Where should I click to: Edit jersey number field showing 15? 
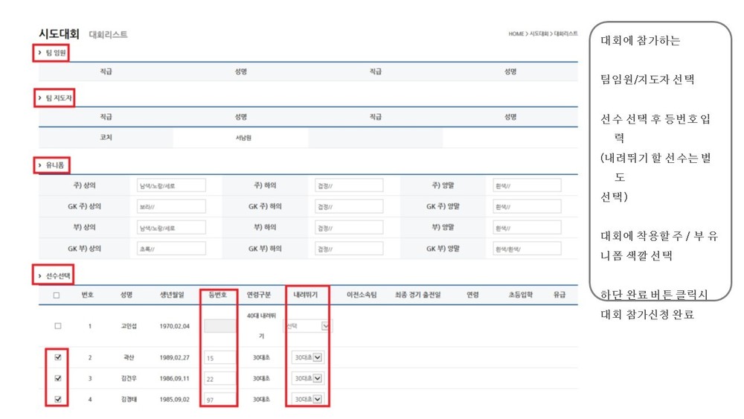pos(219,358)
